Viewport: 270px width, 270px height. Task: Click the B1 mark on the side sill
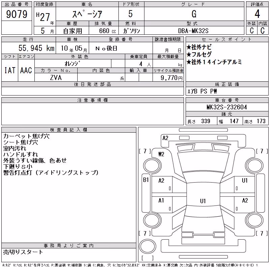tap(146, 180)
